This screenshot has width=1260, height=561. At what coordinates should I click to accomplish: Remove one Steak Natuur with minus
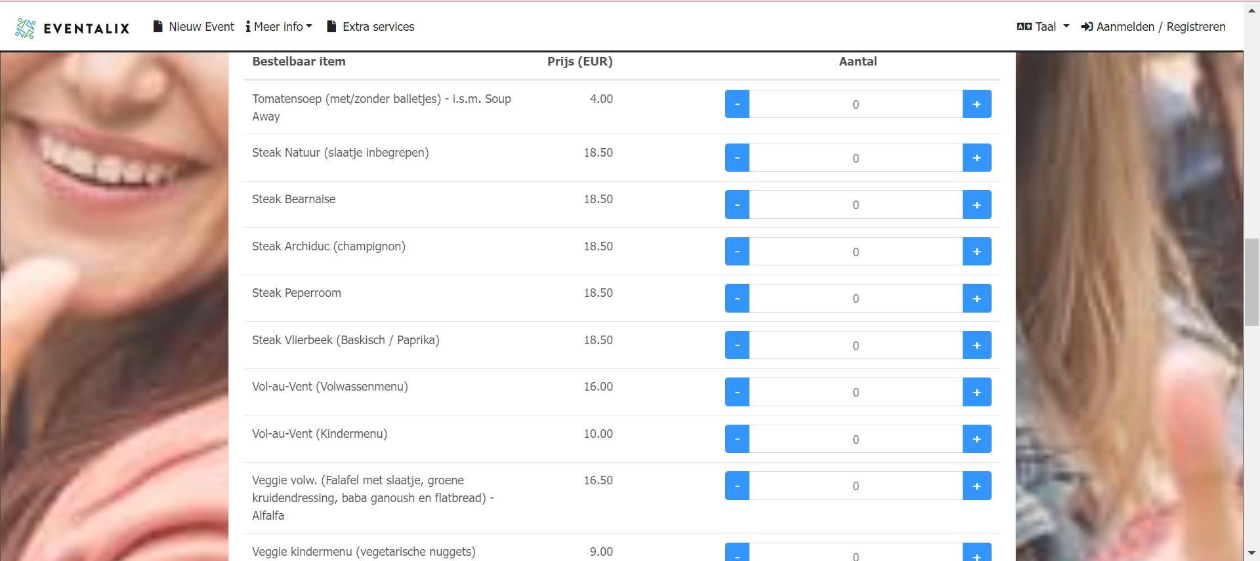737,158
